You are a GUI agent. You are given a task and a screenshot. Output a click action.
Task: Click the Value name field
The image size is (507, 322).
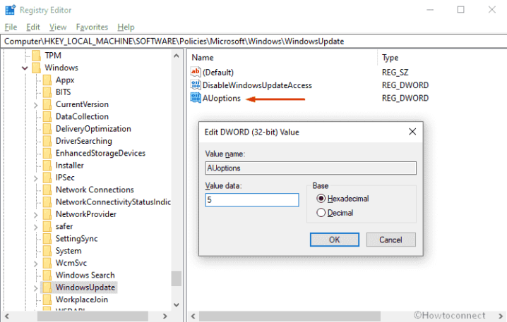[x=311, y=168]
